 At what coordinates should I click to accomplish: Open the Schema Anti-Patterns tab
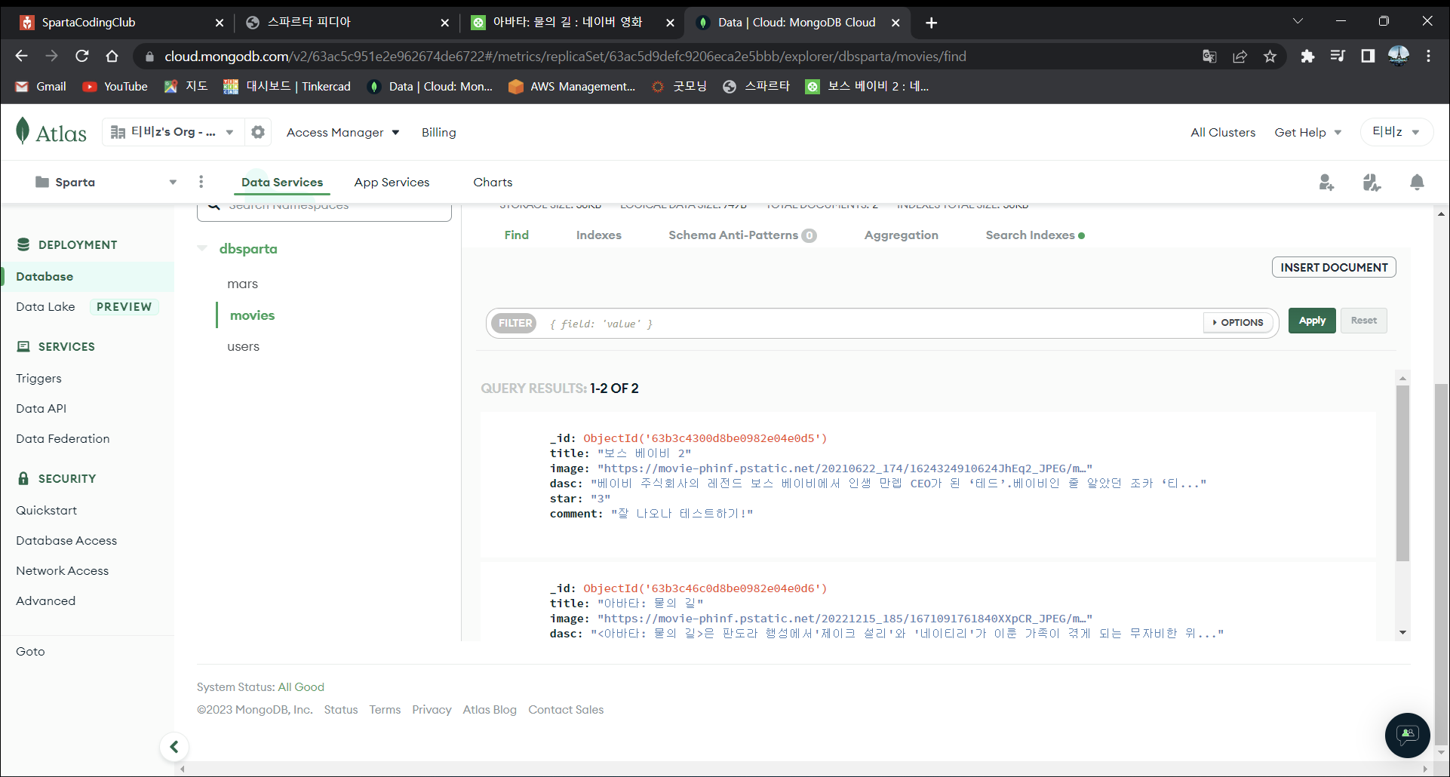tap(742, 235)
